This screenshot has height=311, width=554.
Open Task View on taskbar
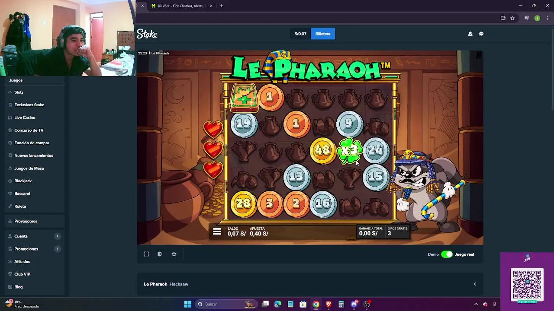point(265,304)
